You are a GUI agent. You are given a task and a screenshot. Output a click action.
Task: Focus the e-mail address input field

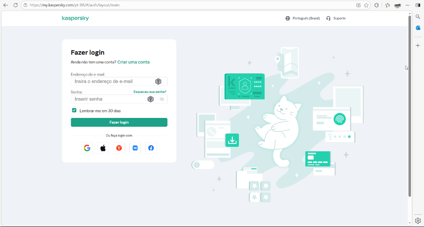click(119, 82)
